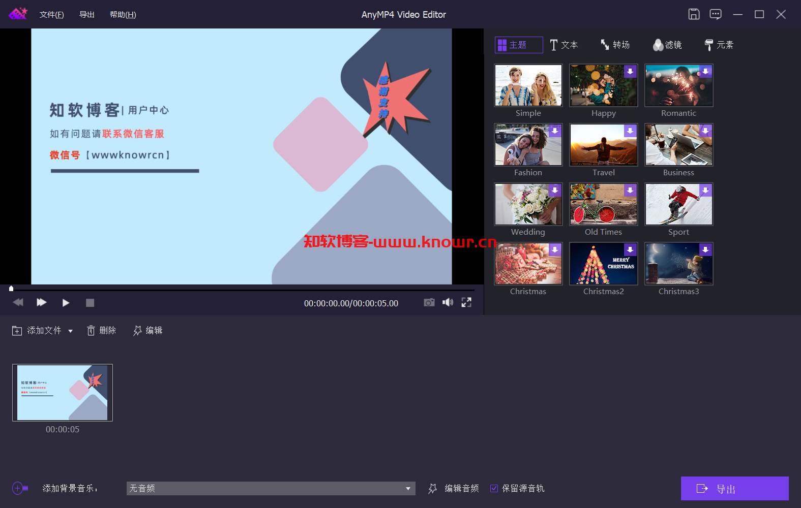
Task: Select the Romantic theme thumbnail
Action: [x=679, y=85]
